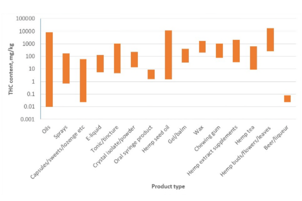Click the Hemp tea range bar
This screenshot has width=302, height=201.
253,58
